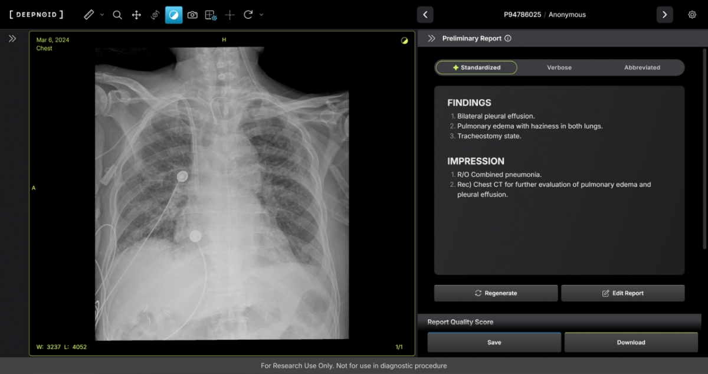This screenshot has height=374, width=708.
Task: Click the reset rotate icon
Action: [248, 15]
